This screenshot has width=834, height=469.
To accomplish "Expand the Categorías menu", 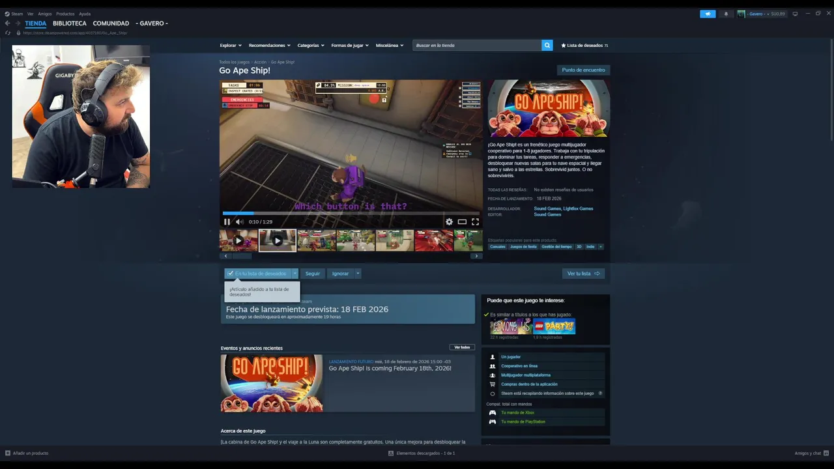I will [311, 45].
